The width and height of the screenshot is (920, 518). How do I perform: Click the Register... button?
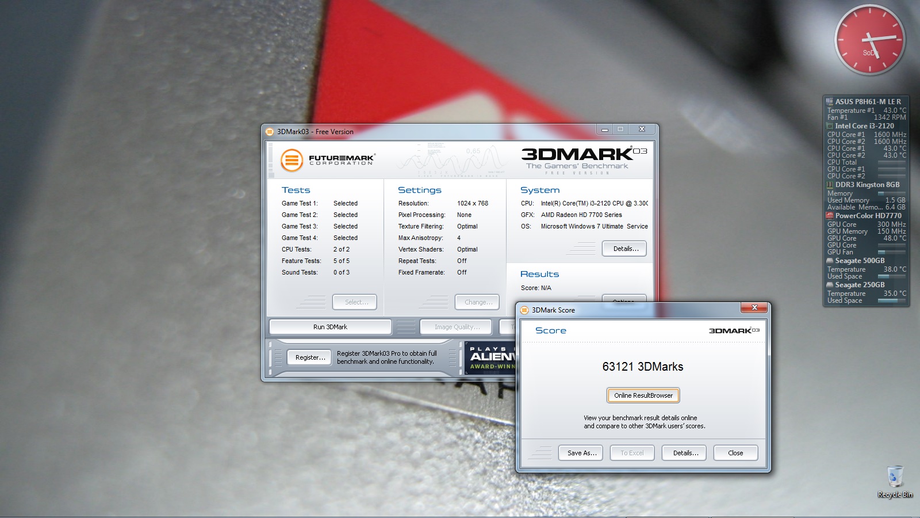[310, 357]
